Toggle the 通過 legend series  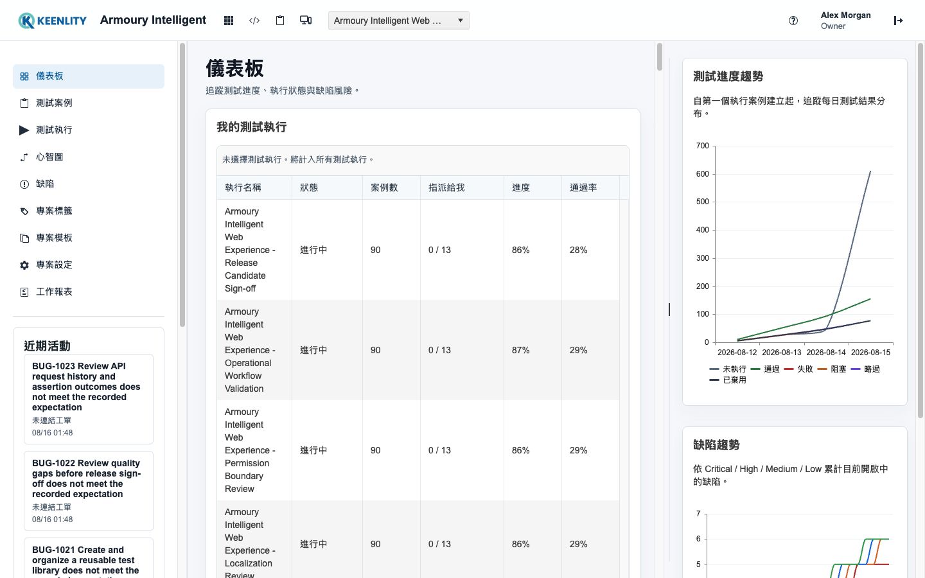[x=765, y=369]
